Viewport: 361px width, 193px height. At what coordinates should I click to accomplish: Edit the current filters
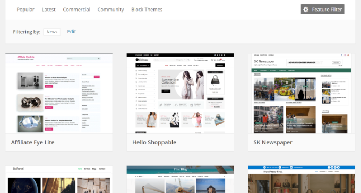coord(71,32)
